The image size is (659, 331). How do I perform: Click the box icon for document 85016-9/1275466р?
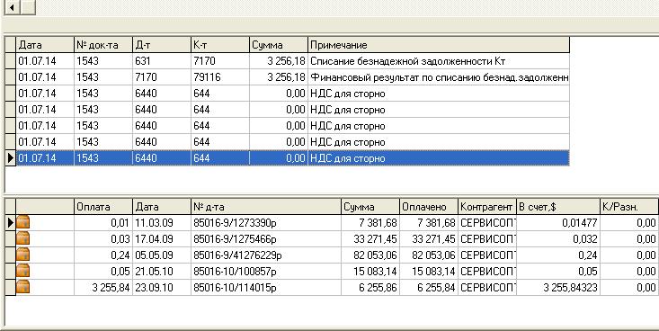[x=23, y=239]
